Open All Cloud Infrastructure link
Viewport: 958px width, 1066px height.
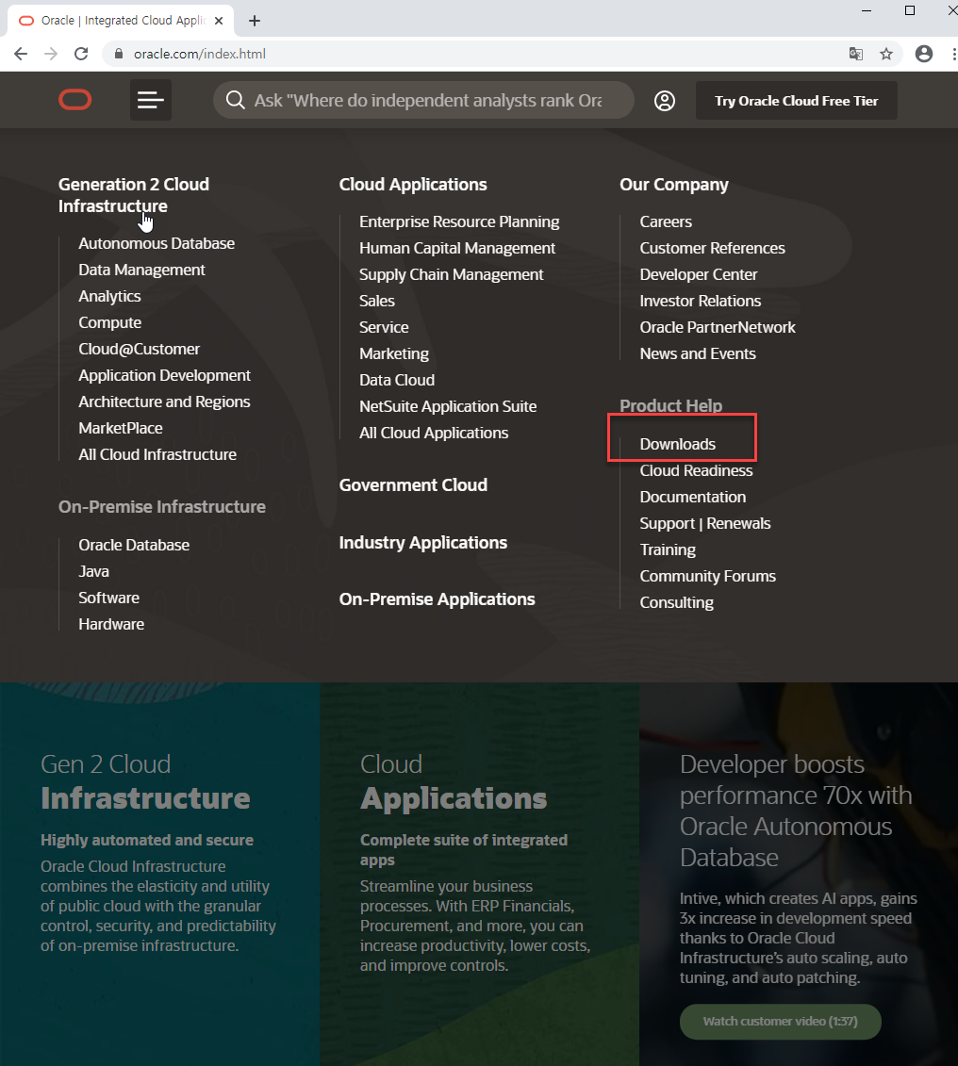tap(157, 455)
